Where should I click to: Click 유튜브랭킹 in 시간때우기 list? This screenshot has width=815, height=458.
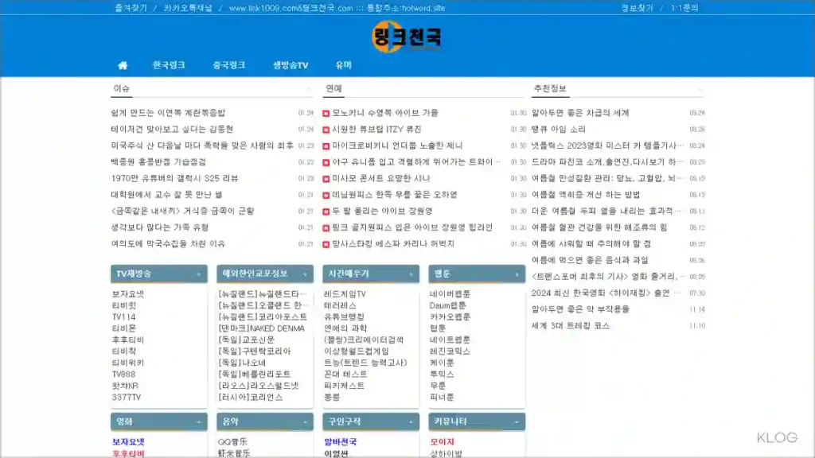[x=343, y=316]
